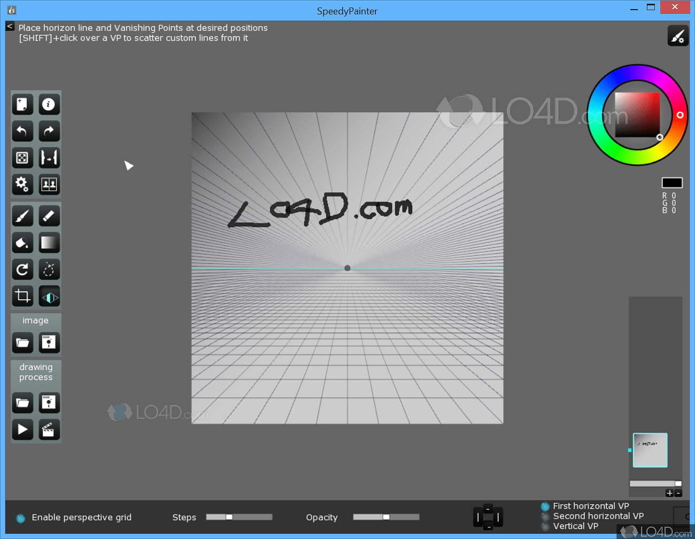Pick the Fill bucket tool
This screenshot has height=539, width=695.
pos(22,243)
